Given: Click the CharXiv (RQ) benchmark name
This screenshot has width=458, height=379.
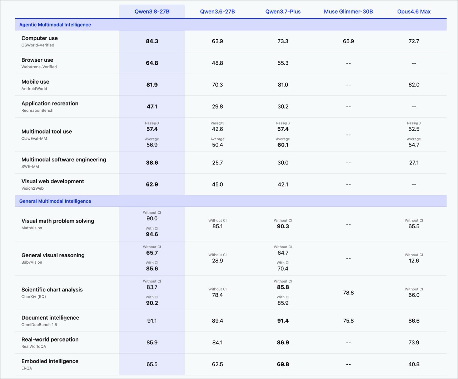Looking at the screenshot, I should pos(34,297).
